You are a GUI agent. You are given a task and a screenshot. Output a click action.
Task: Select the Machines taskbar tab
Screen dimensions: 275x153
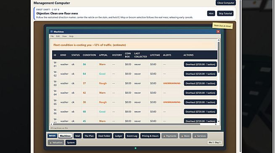[x=65, y=136]
